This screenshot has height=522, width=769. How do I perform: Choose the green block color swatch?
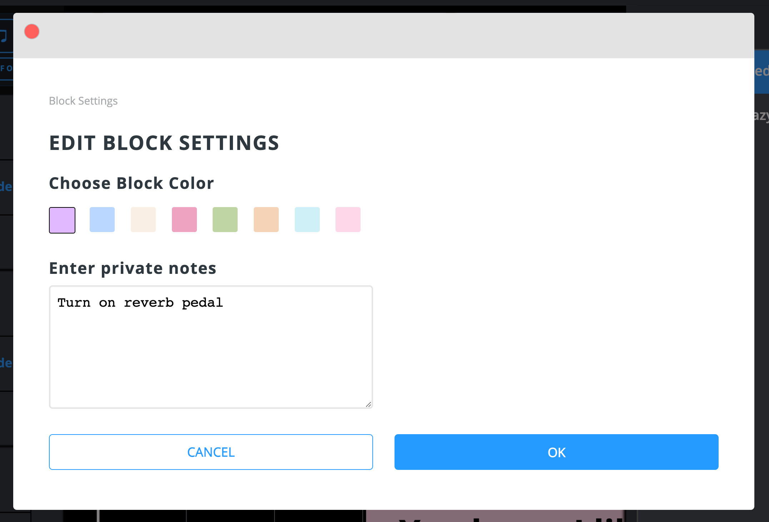(x=225, y=220)
